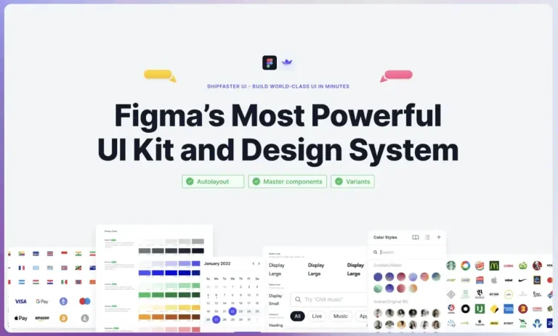
Task: Click the Variants badge
Action: pyautogui.click(x=352, y=181)
